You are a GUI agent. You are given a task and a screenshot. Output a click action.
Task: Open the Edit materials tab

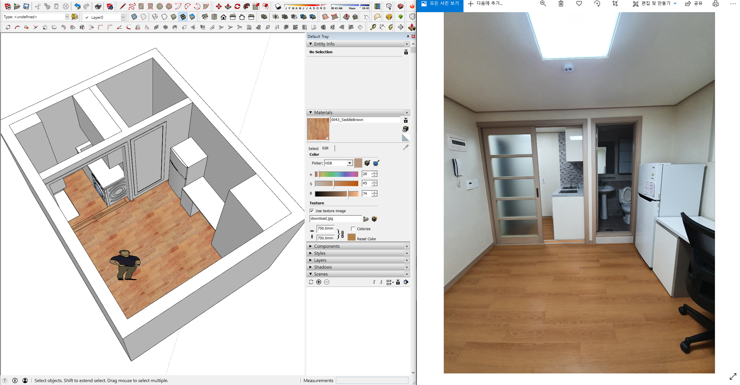click(325, 148)
